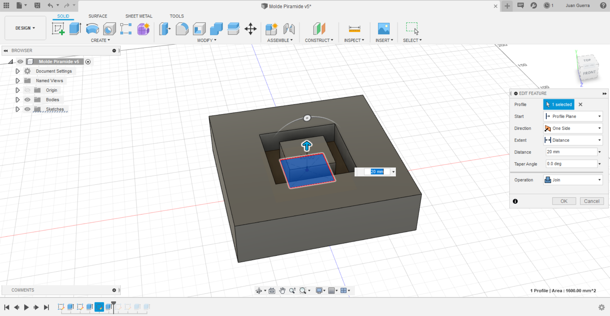The width and height of the screenshot is (610, 316).
Task: Select the Move/Copy arrows icon
Action: coord(250,29)
